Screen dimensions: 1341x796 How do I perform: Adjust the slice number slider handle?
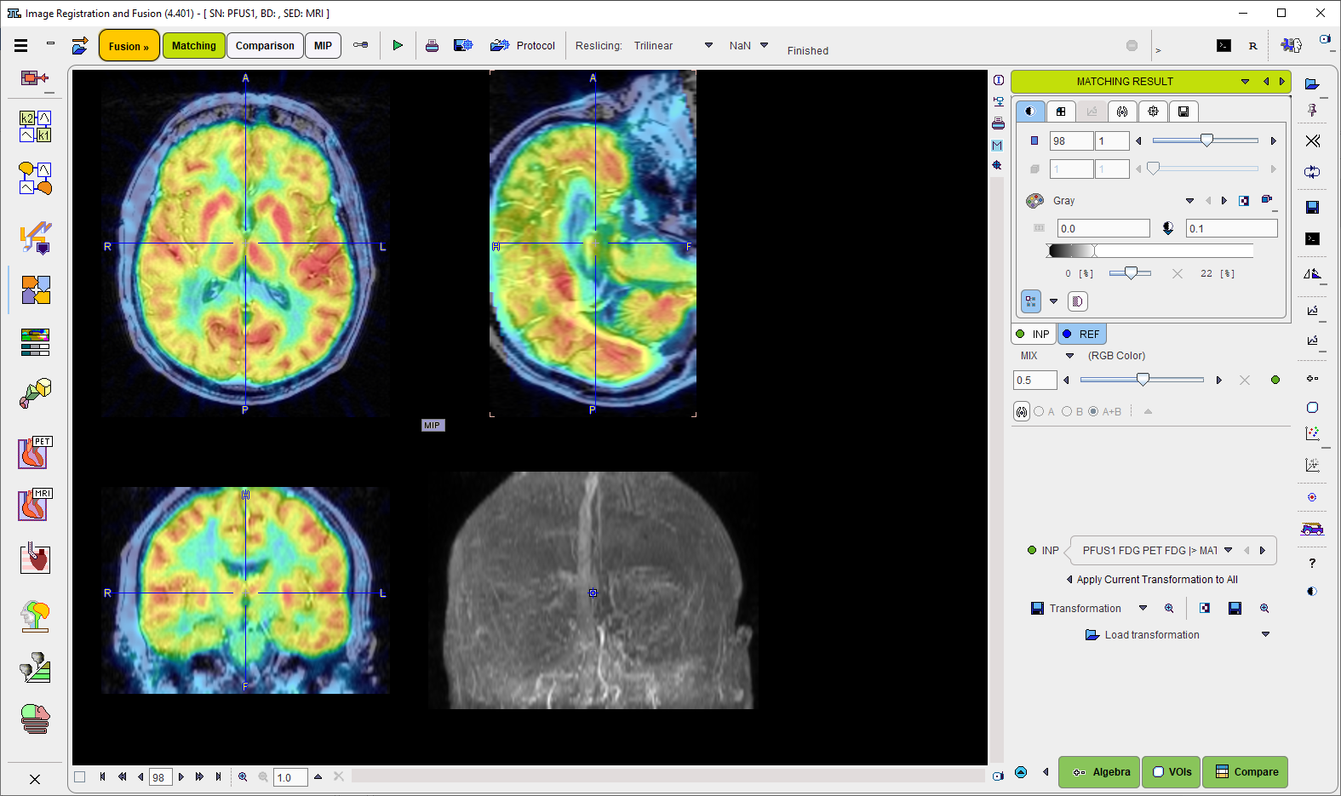click(1206, 140)
